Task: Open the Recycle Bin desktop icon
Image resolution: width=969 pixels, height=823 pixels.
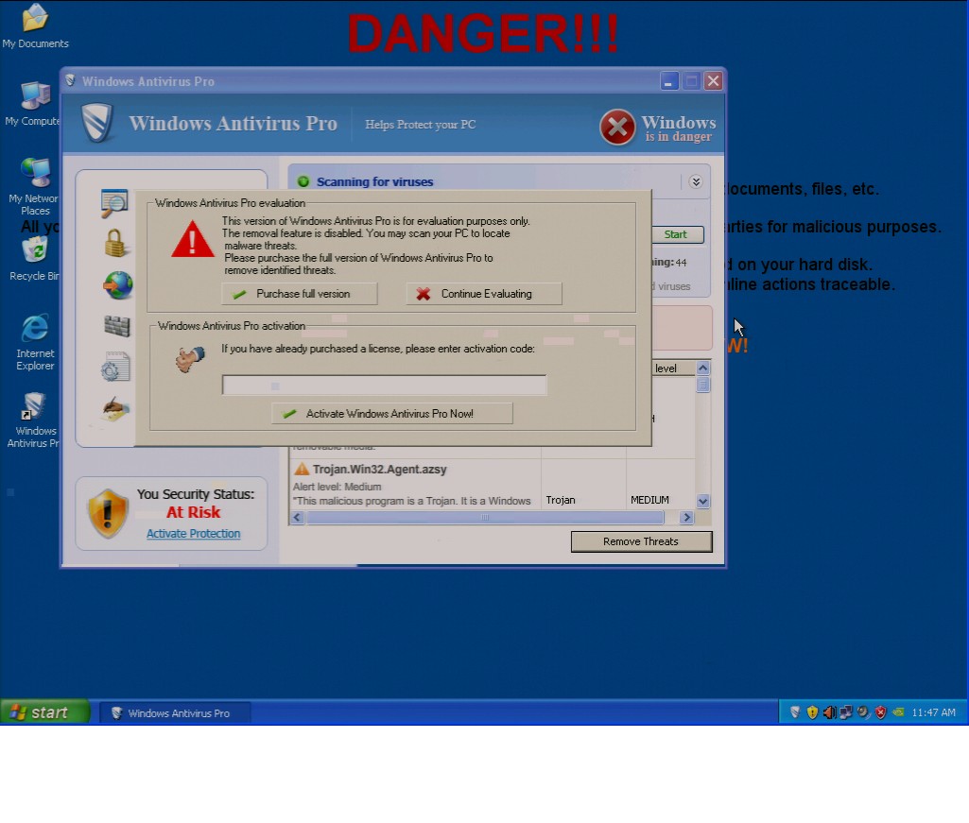Action: (x=35, y=249)
